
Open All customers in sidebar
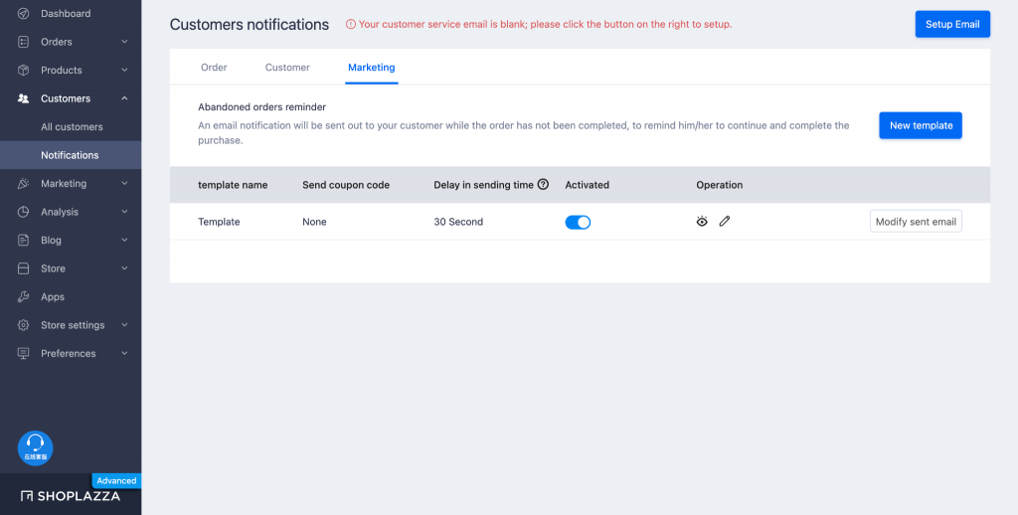tap(72, 127)
